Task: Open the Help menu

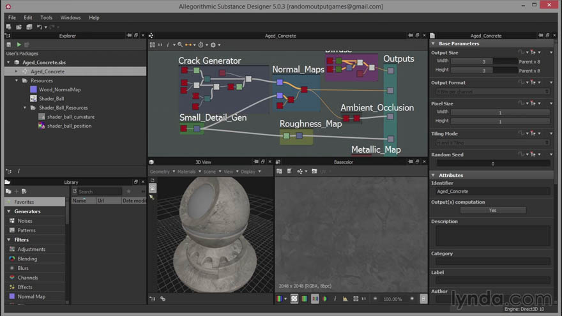Action: coord(94,18)
